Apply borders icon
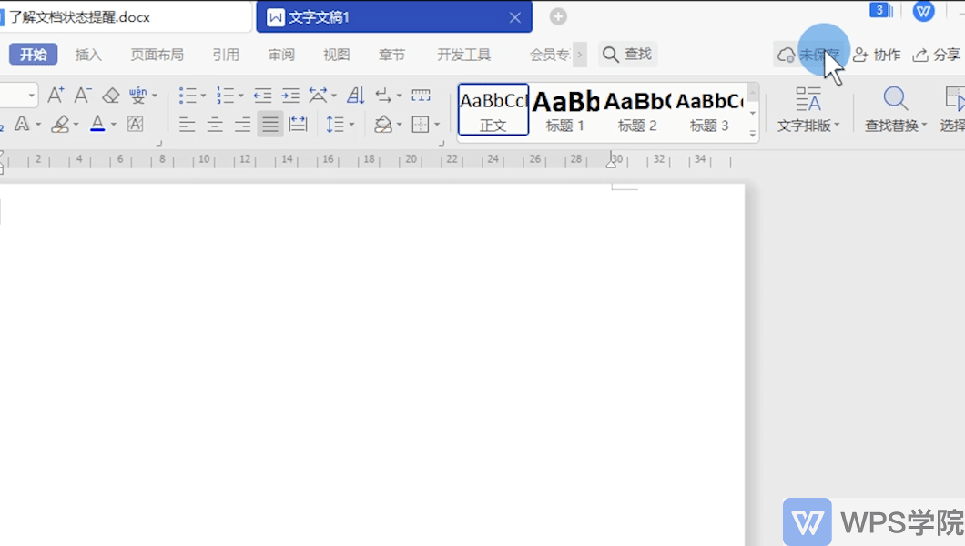The width and height of the screenshot is (965, 546). click(x=421, y=125)
